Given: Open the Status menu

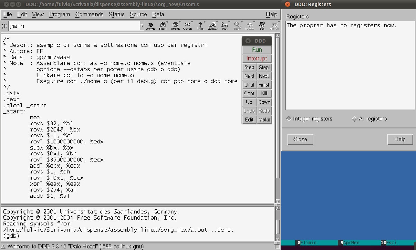Looking at the screenshot, I should (117, 14).
